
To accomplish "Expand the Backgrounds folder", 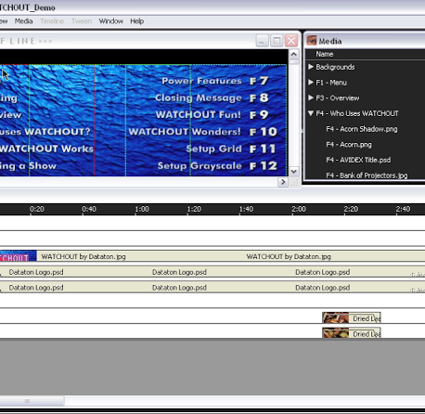I will (x=311, y=67).
